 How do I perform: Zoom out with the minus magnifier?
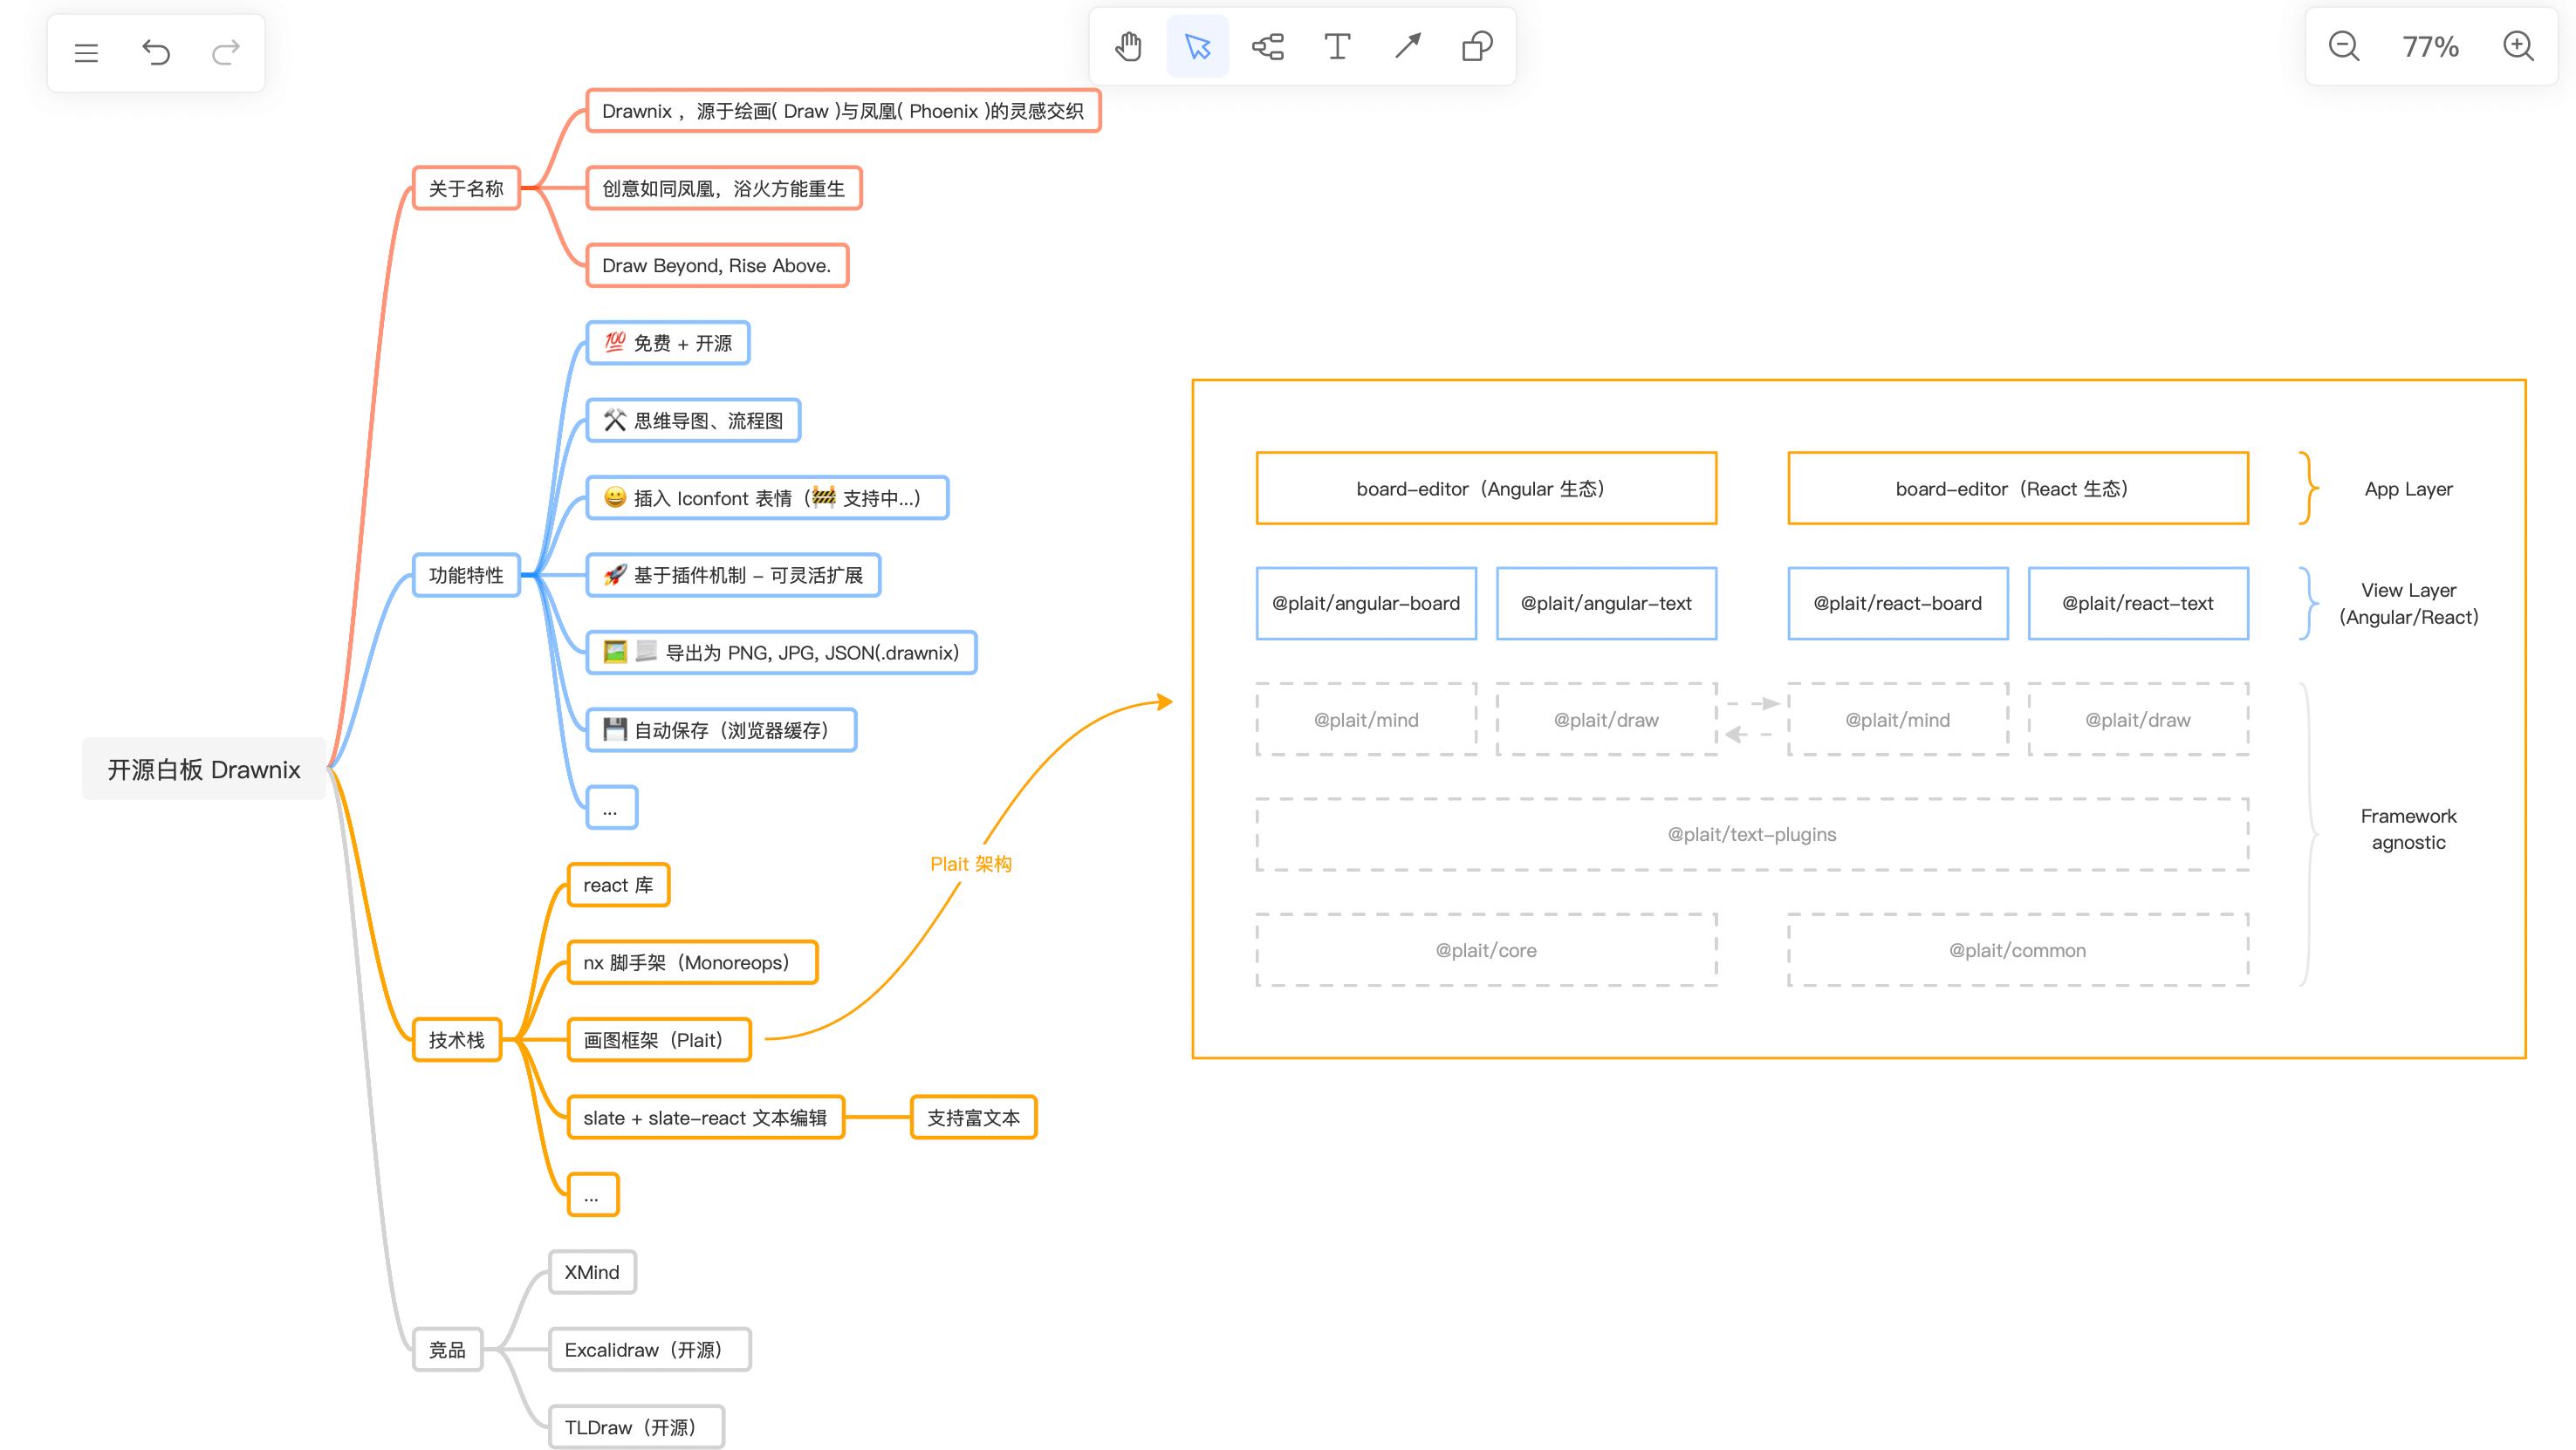[2343, 47]
